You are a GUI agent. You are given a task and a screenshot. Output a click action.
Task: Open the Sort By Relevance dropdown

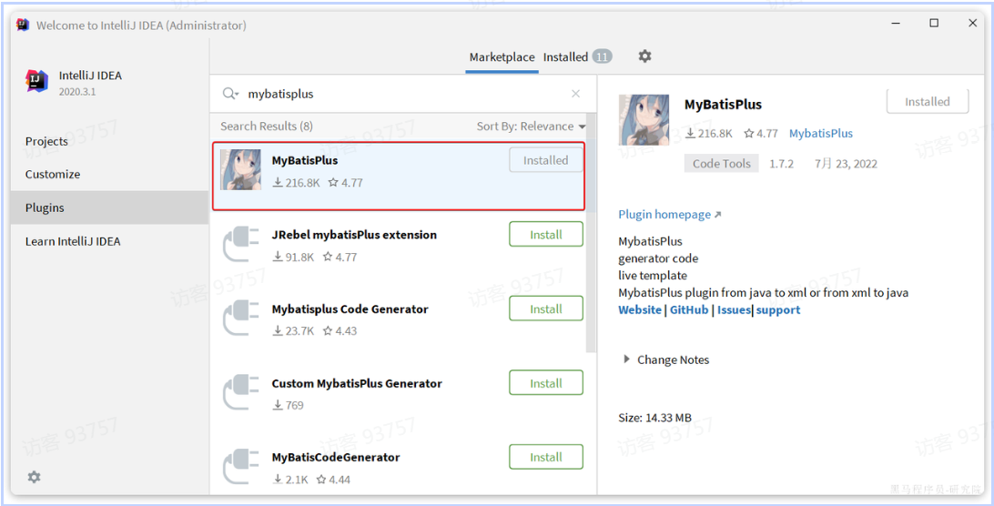(532, 126)
